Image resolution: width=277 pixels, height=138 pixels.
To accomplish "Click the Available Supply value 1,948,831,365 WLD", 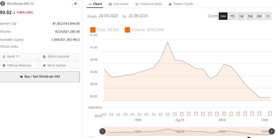I will pos(65,40).
